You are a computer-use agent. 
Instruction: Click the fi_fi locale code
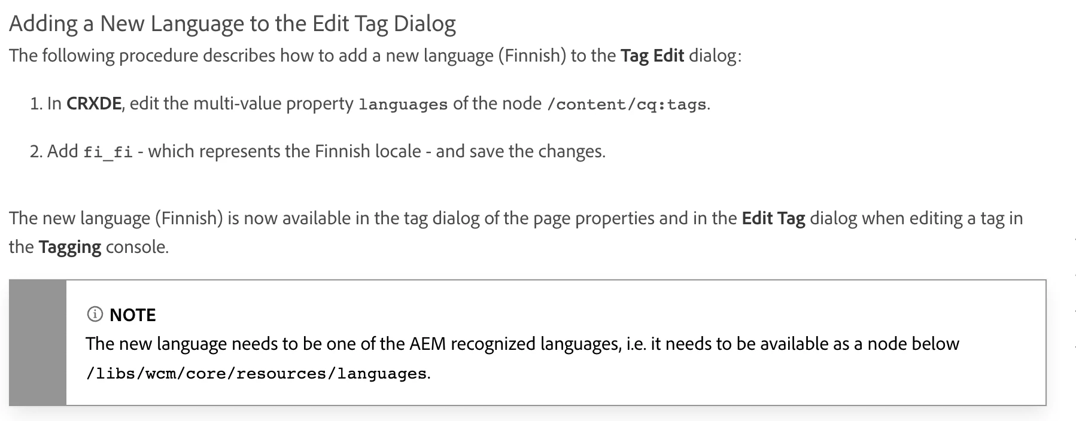pyautogui.click(x=108, y=152)
